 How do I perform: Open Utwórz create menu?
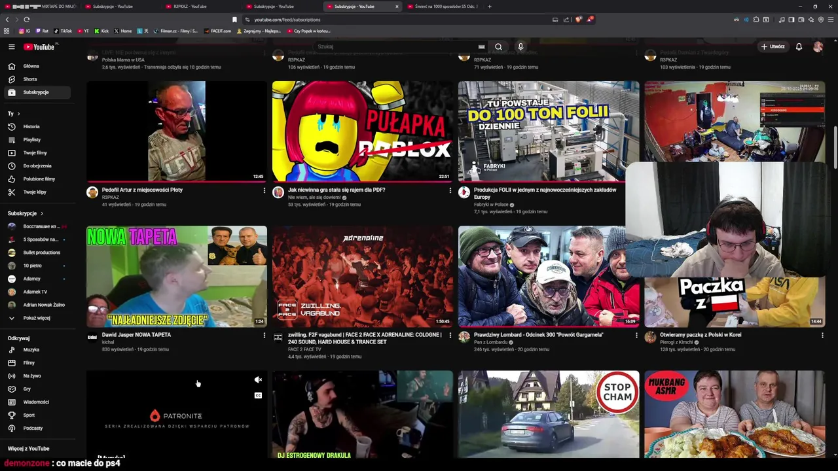773,46
